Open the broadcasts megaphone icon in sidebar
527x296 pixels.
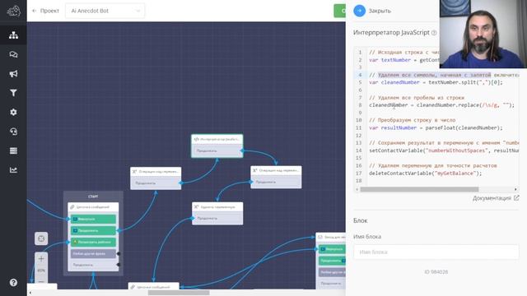point(13,73)
